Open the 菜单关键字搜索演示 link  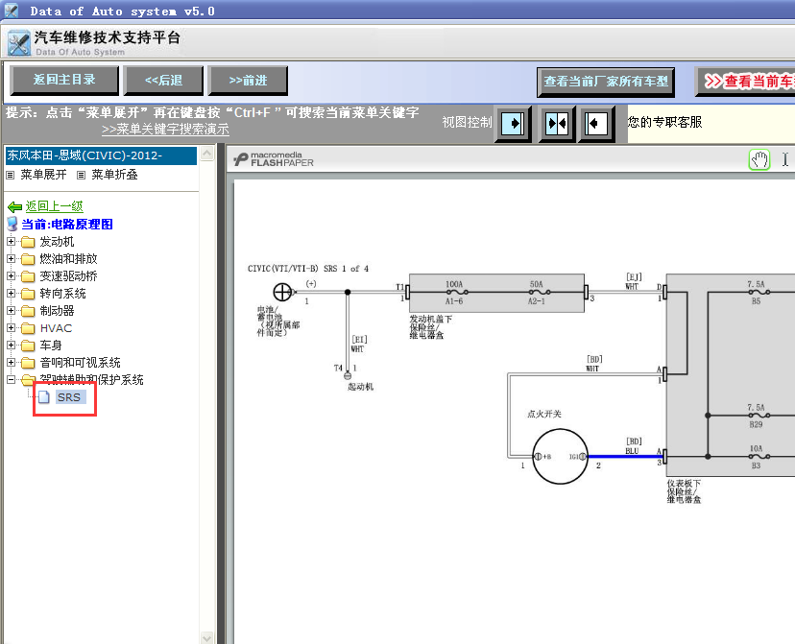pos(165,130)
